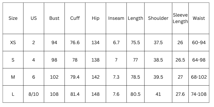The width and height of the screenshot is (214, 107).
Task: Select the Waist column header
Action: pyautogui.click(x=199, y=18)
